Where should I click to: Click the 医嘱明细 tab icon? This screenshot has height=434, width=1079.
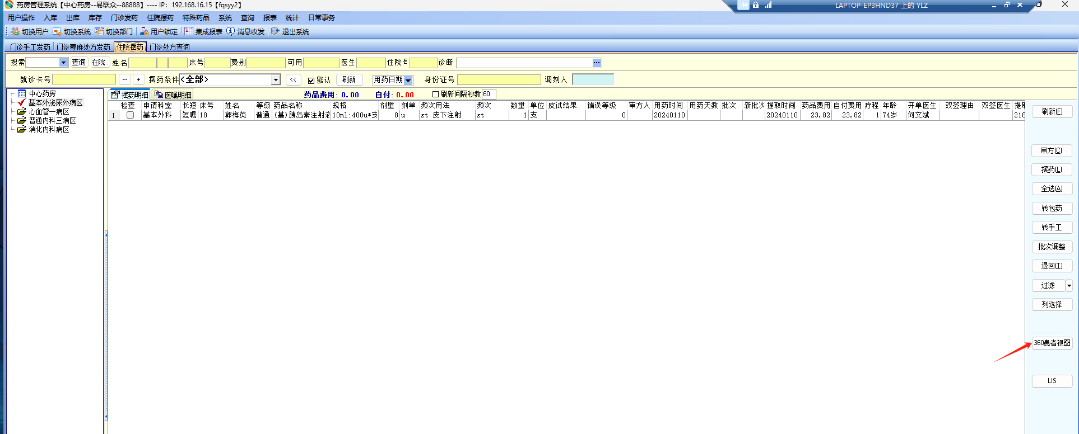click(159, 95)
